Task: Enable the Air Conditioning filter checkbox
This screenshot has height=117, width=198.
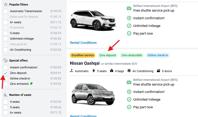Action: [6, 50]
